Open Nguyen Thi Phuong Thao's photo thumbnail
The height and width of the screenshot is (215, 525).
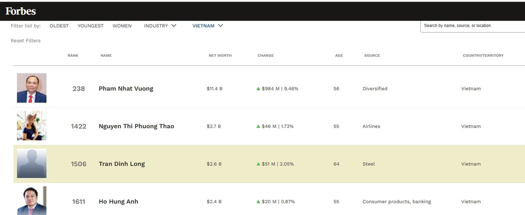(31, 126)
